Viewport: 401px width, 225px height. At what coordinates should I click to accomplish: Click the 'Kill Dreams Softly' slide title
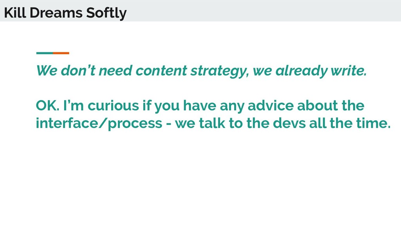pos(65,13)
